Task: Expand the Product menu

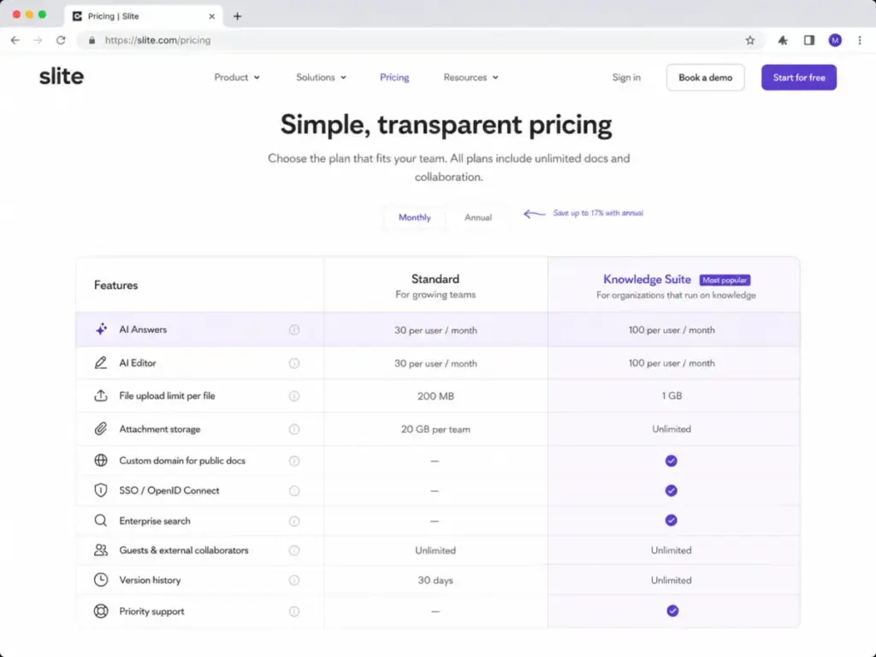Action: point(237,77)
